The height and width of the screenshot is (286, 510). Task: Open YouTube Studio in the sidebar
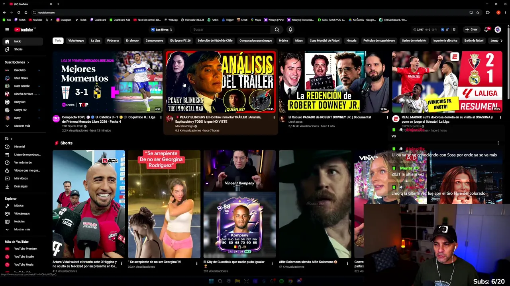[x=23, y=257]
